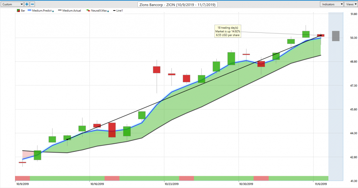Click the 18 trading day(s) annotation box
Viewport: 358px width, 188px height.
228,31
